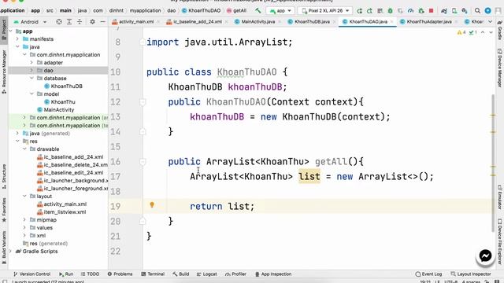Toggle fold marker on line 16 getAll method
504x283 pixels.
143,162
